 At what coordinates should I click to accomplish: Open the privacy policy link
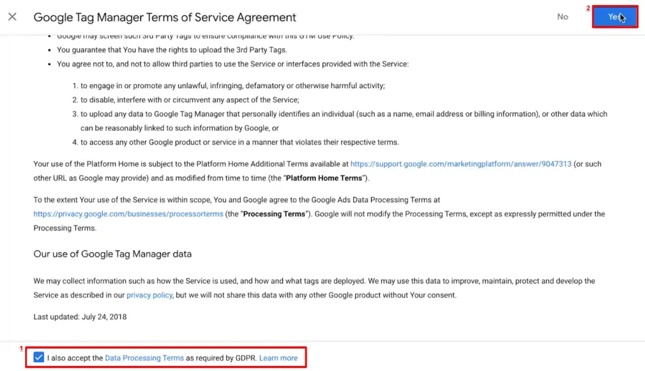pyautogui.click(x=149, y=294)
